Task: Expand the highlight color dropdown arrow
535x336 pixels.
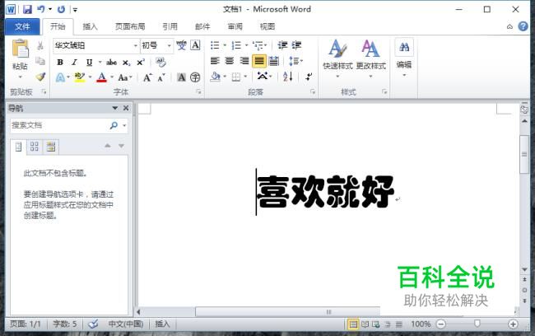Action: (90, 77)
